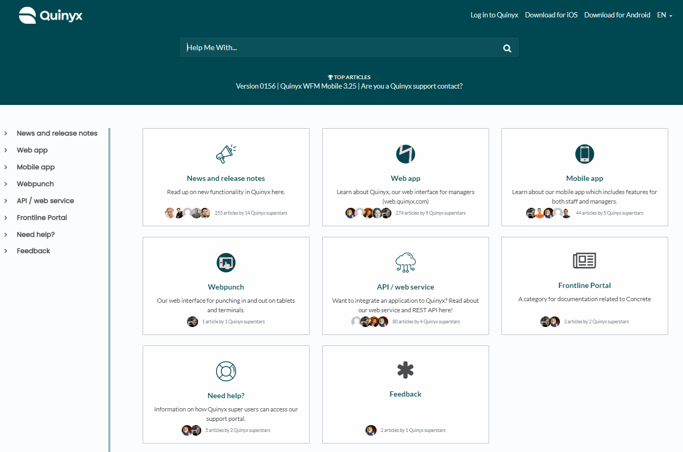683x452 pixels.
Task: Click author avatars under Mobile app card
Action: [x=549, y=213]
